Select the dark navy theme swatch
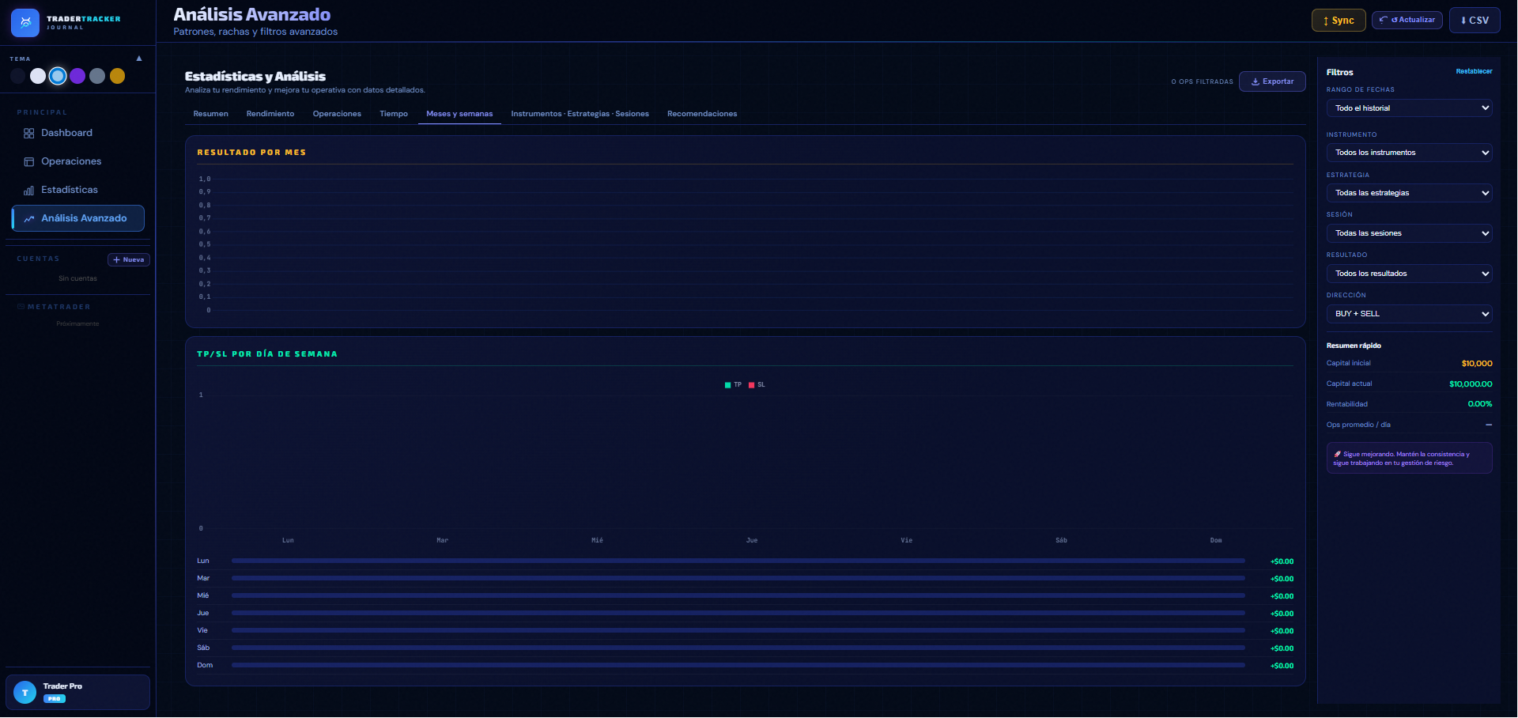 point(18,76)
